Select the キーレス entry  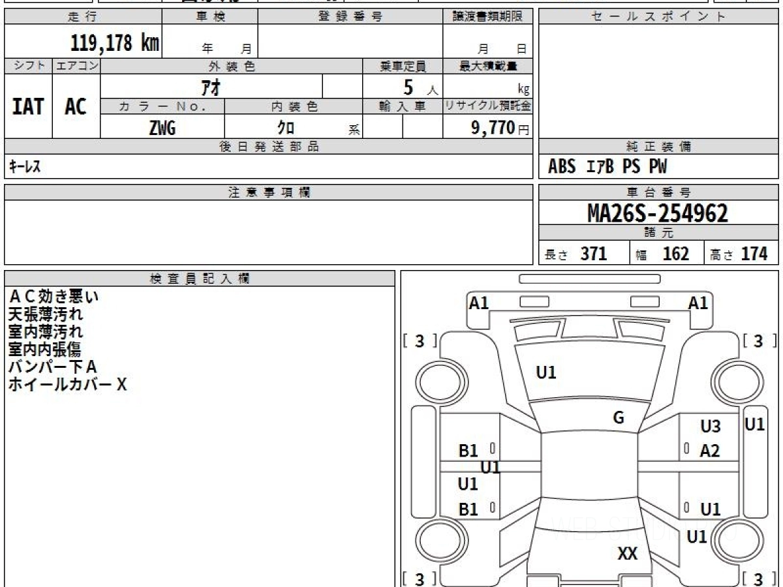point(25,167)
